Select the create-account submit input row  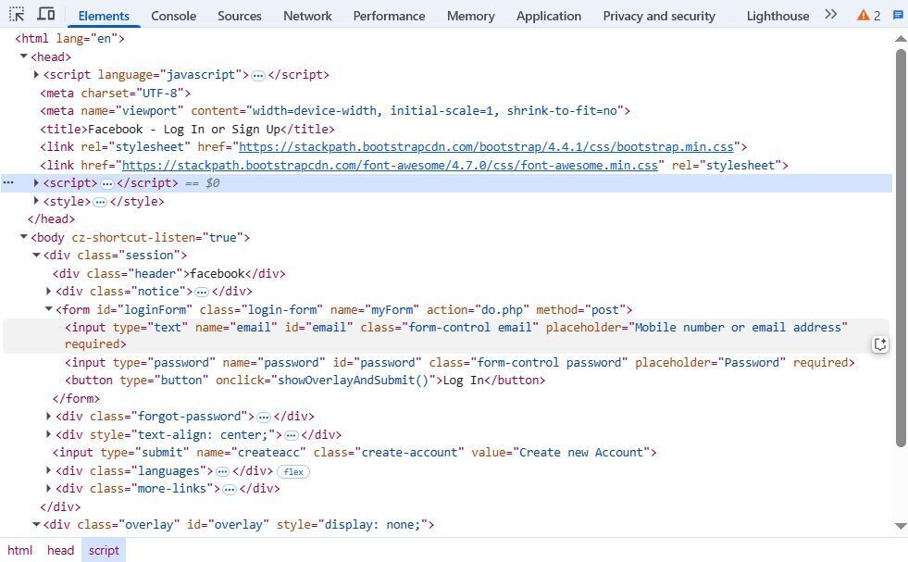pyautogui.click(x=354, y=453)
